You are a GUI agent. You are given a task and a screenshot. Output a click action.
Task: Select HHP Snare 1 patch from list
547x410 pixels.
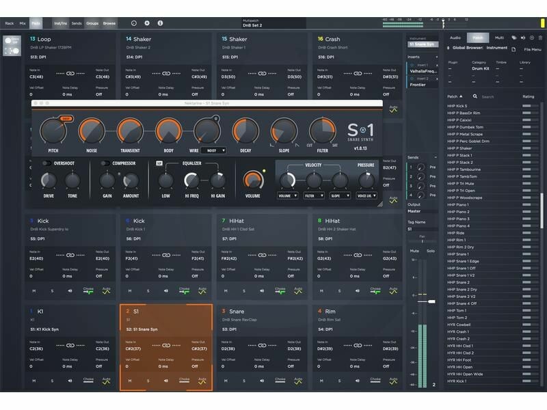click(x=459, y=254)
